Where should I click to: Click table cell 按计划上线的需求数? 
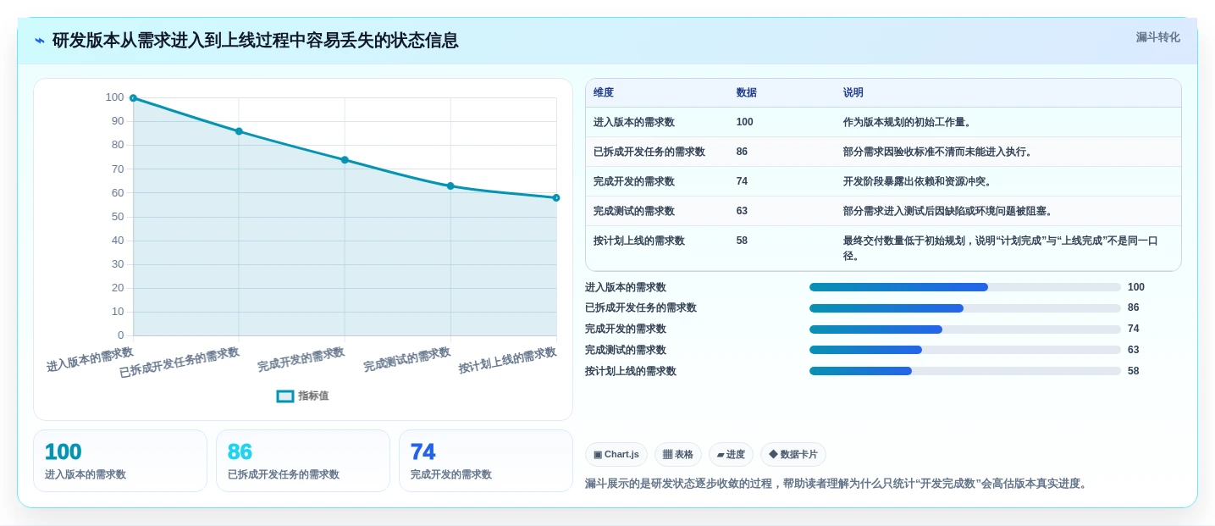pos(639,241)
